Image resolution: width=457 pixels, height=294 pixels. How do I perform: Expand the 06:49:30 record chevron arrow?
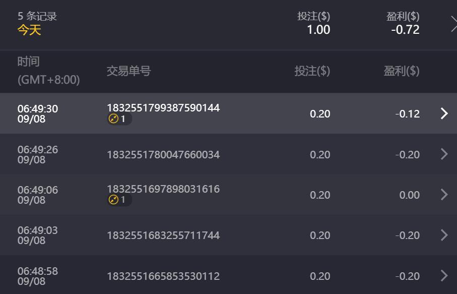coord(444,113)
